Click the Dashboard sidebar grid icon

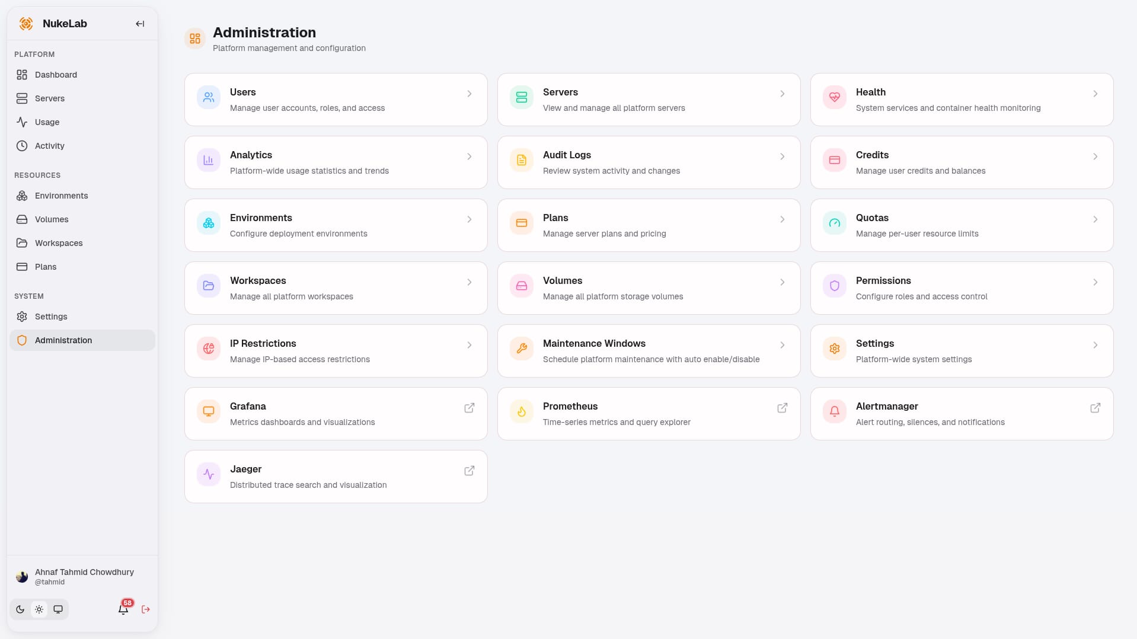[22, 75]
